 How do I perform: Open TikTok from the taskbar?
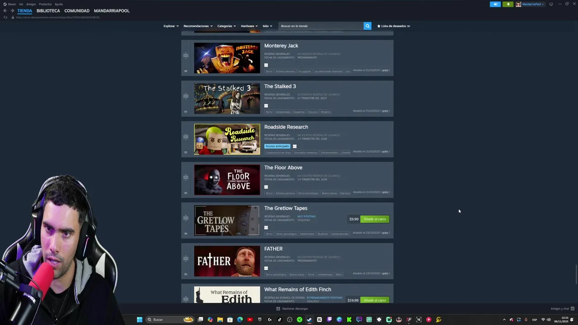280,320
